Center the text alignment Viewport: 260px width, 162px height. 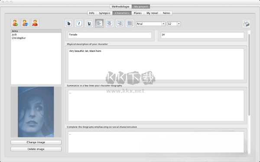(x=110, y=23)
